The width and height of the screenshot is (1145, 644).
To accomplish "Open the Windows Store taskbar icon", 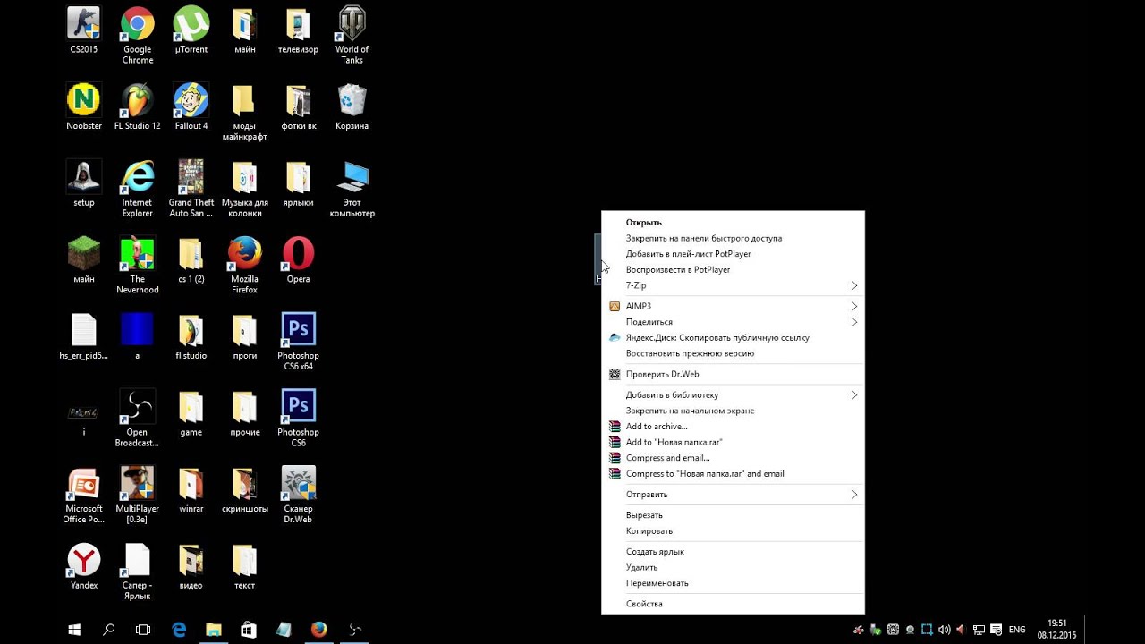I will click(249, 630).
